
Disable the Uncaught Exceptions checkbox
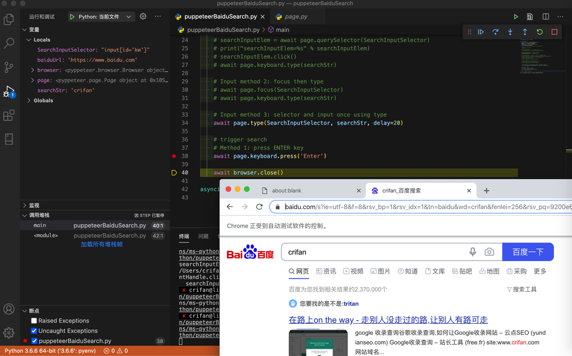coord(34,331)
